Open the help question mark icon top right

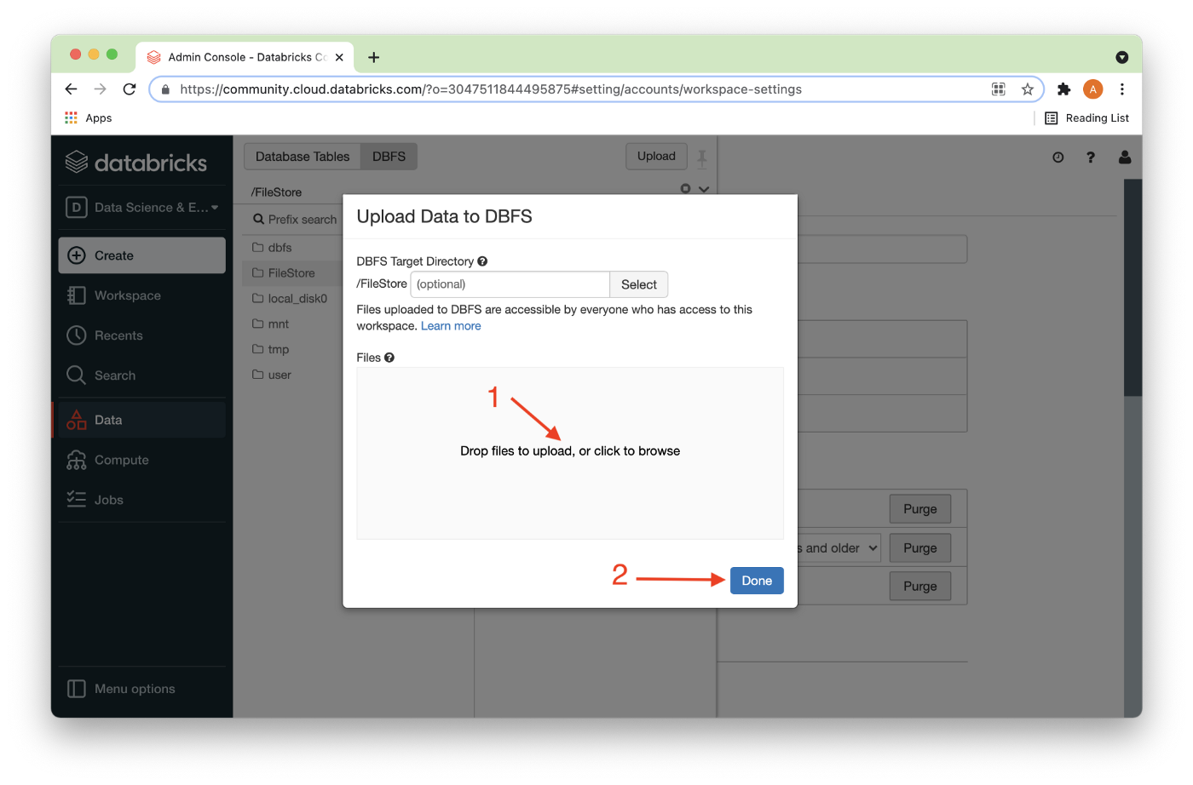(1091, 157)
